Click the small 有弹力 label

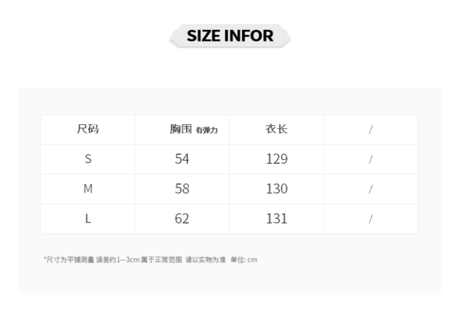(x=207, y=131)
